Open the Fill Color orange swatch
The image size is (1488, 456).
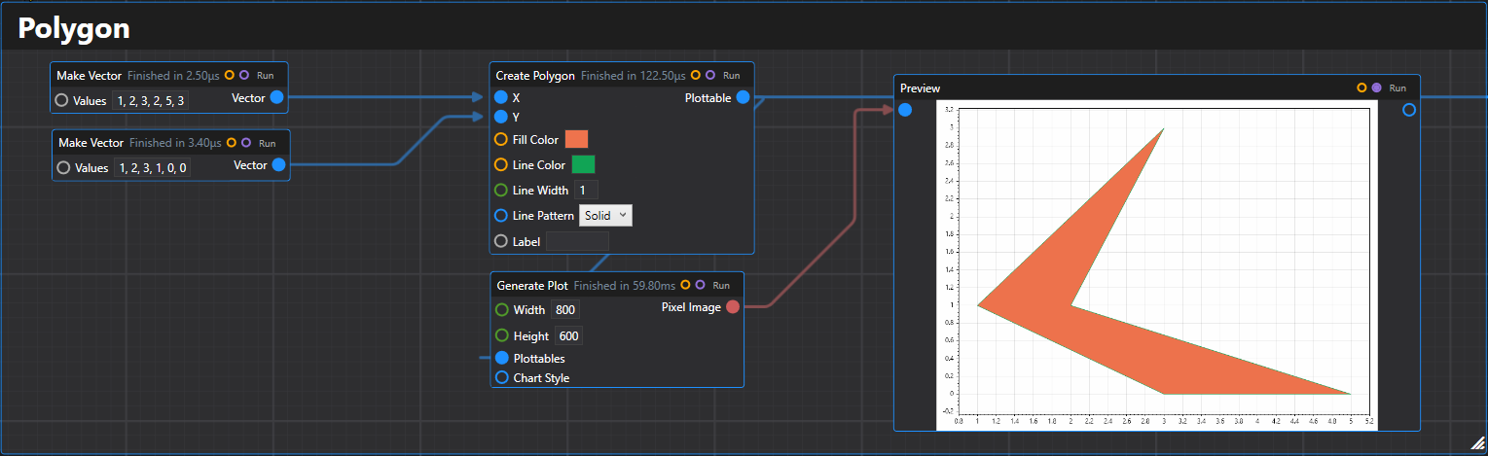576,139
